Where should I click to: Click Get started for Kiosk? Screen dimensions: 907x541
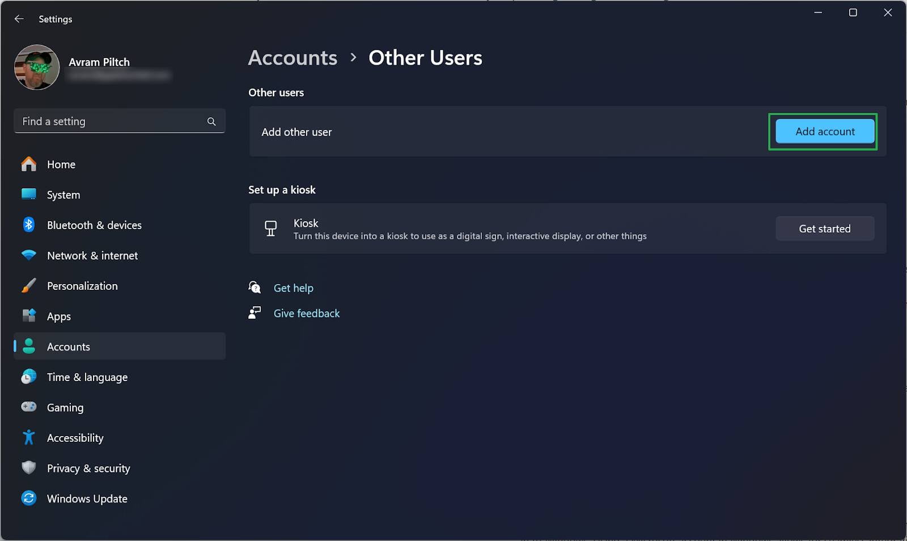point(824,229)
